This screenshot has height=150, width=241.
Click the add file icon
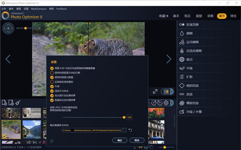[4, 102]
